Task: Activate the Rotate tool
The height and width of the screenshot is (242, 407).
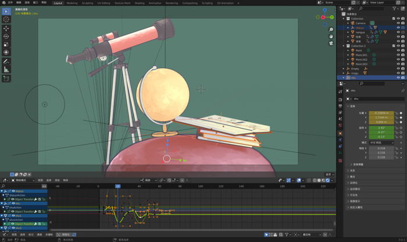Action: [6, 36]
